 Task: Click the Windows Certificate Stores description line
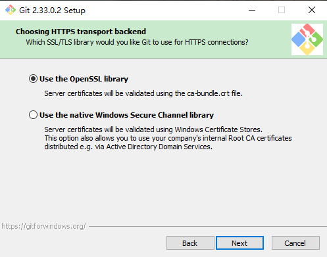pyautogui.click(x=153, y=129)
